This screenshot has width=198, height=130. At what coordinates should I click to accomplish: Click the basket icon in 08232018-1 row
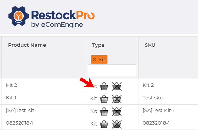pos(104,123)
